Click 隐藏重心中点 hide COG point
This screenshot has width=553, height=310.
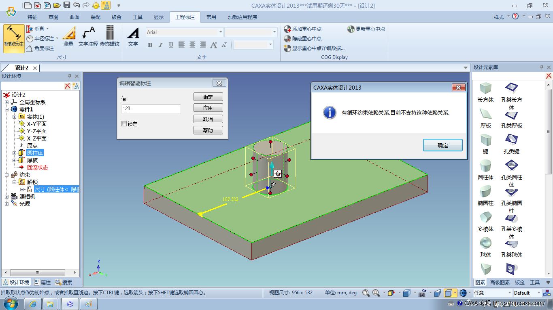(303, 39)
